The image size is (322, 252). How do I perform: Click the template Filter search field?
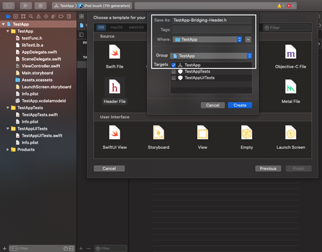287,28
